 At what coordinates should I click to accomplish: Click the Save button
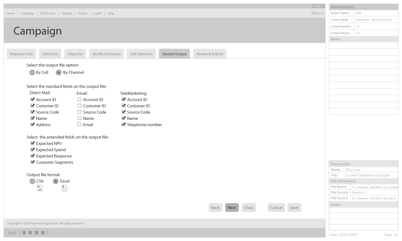[x=294, y=208]
